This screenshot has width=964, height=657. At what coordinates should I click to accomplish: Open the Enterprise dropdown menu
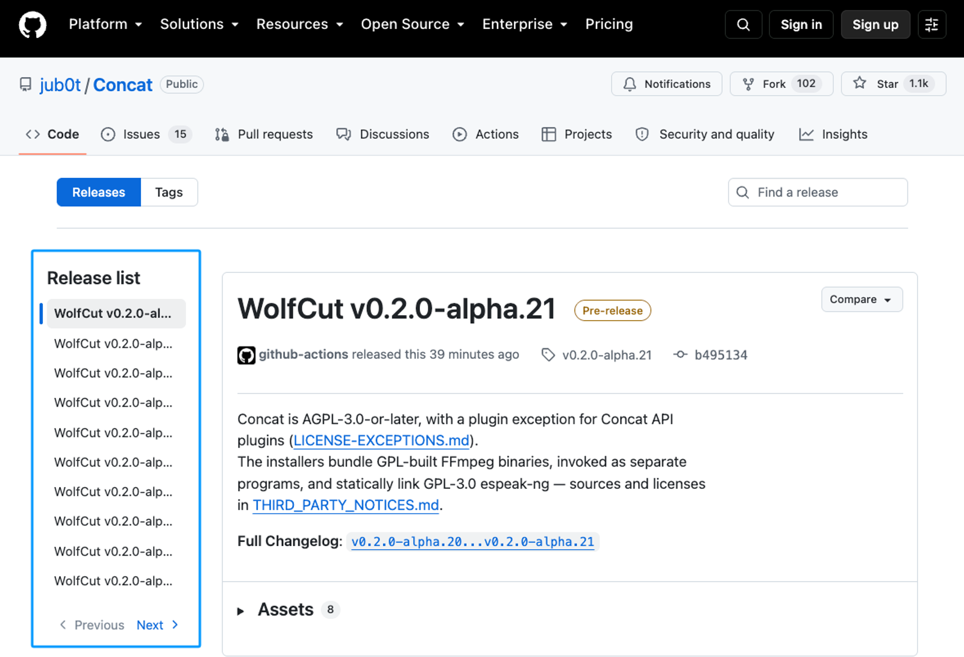525,24
